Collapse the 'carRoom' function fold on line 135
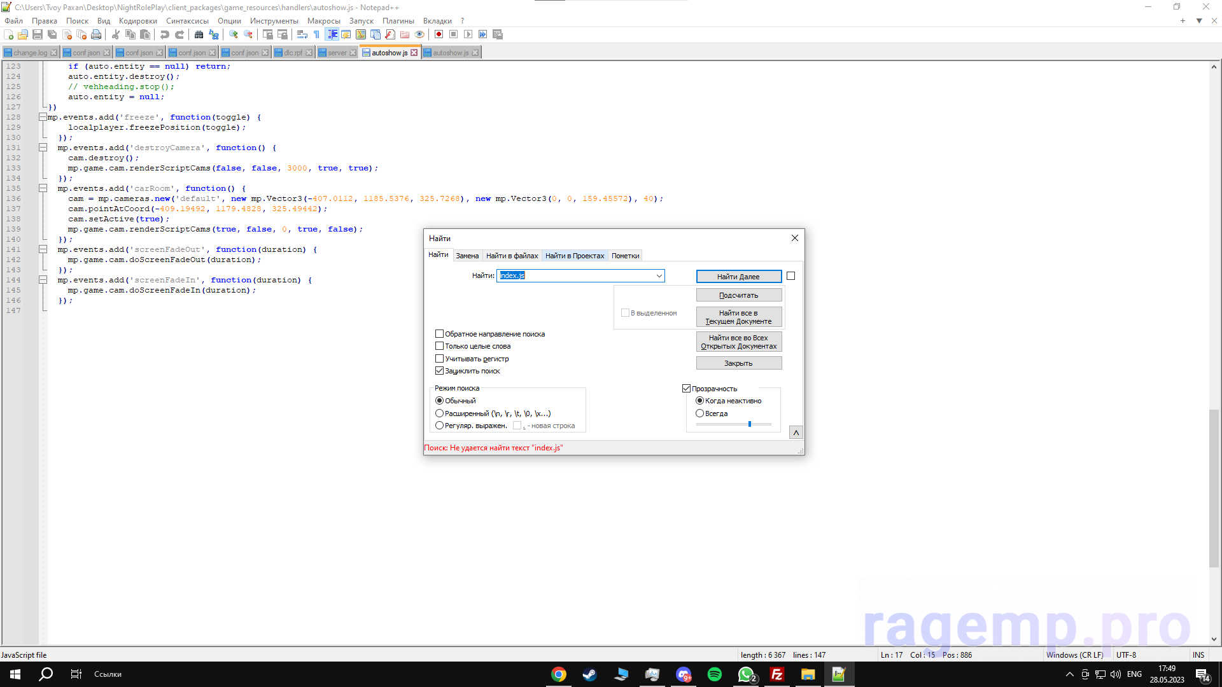 pyautogui.click(x=43, y=188)
